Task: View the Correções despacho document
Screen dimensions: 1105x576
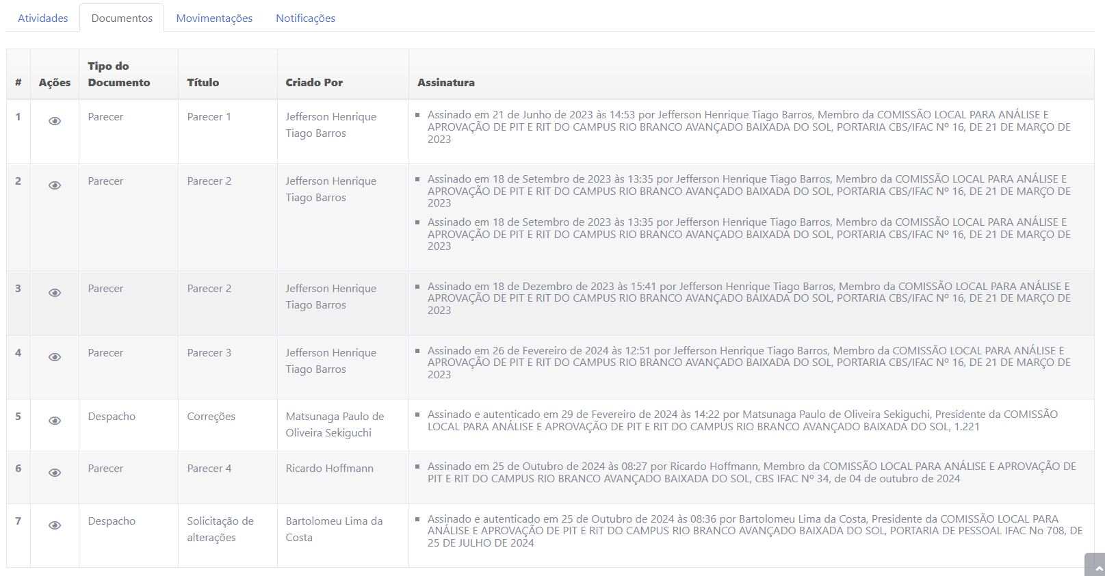Action: click(x=55, y=421)
